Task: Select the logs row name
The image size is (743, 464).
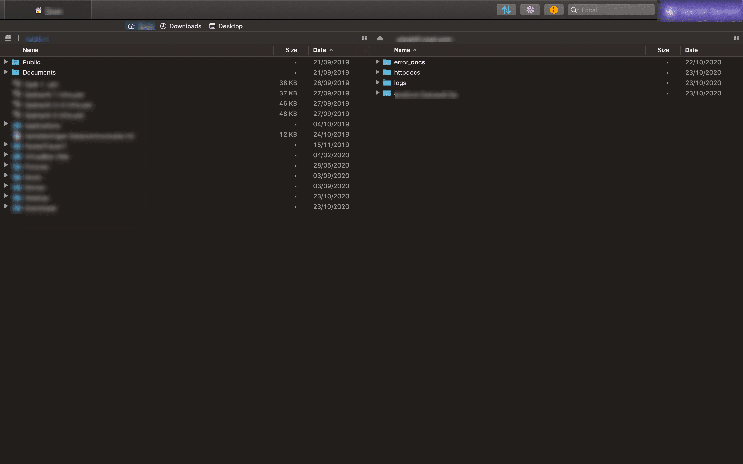Action: (400, 83)
